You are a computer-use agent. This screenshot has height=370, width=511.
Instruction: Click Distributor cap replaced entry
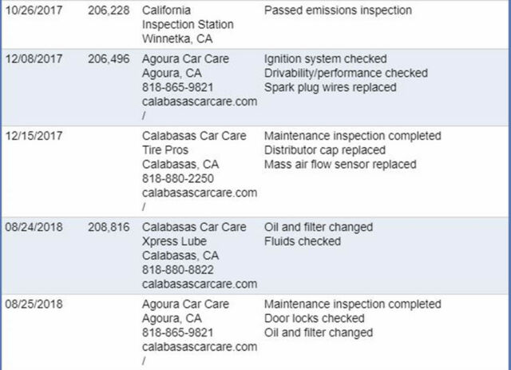coord(325,150)
